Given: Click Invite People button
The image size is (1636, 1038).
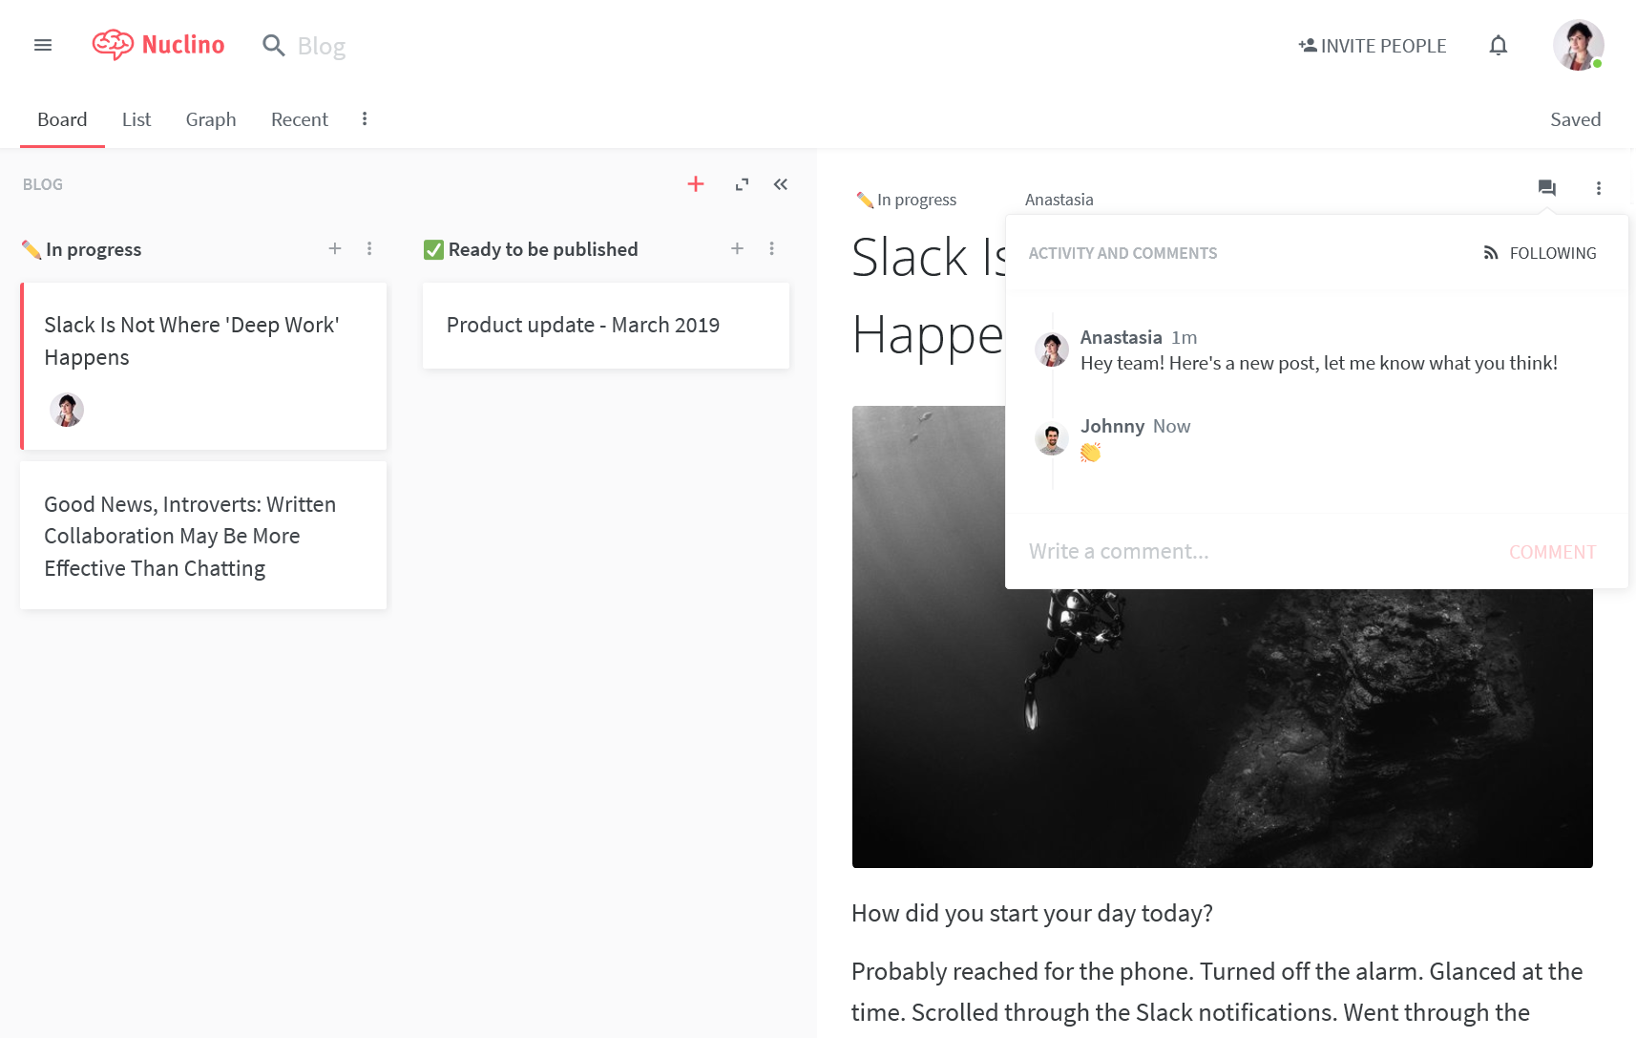Looking at the screenshot, I should click(1372, 46).
